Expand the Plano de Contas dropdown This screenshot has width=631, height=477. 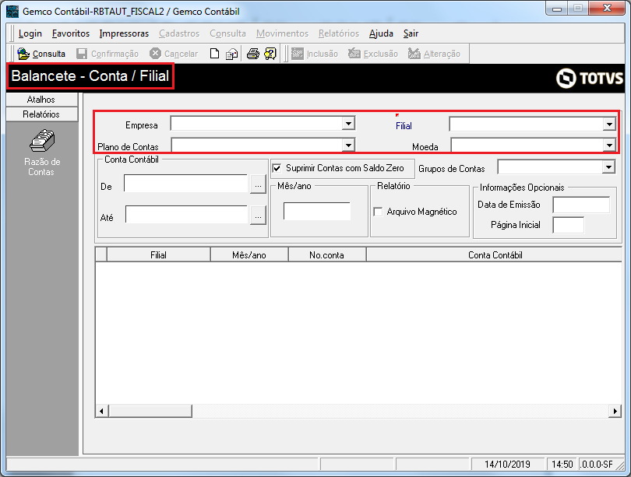[348, 145]
